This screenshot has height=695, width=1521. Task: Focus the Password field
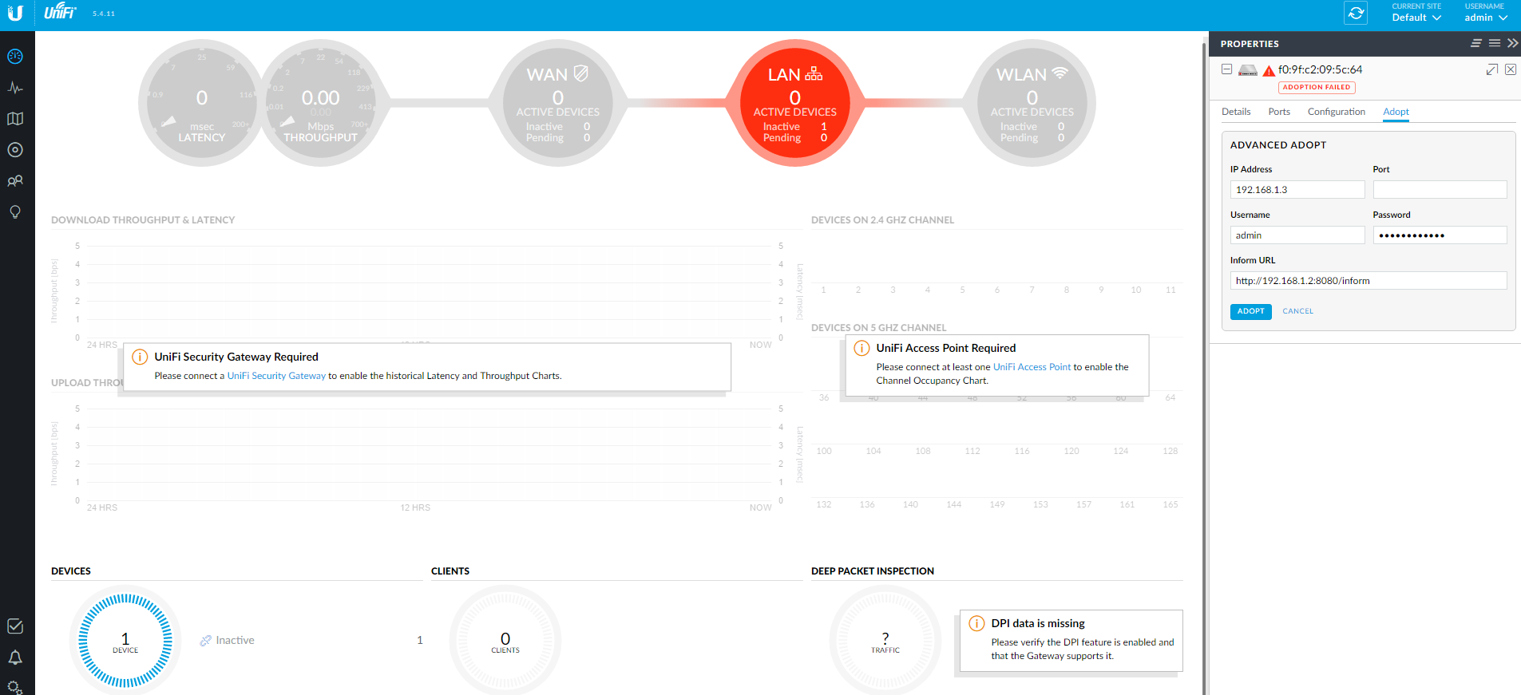[x=1440, y=235]
